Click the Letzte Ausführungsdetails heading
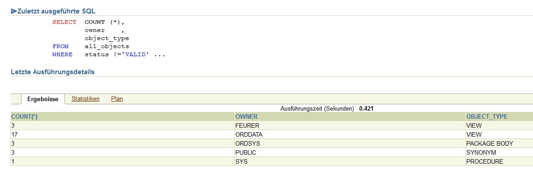 click(53, 72)
